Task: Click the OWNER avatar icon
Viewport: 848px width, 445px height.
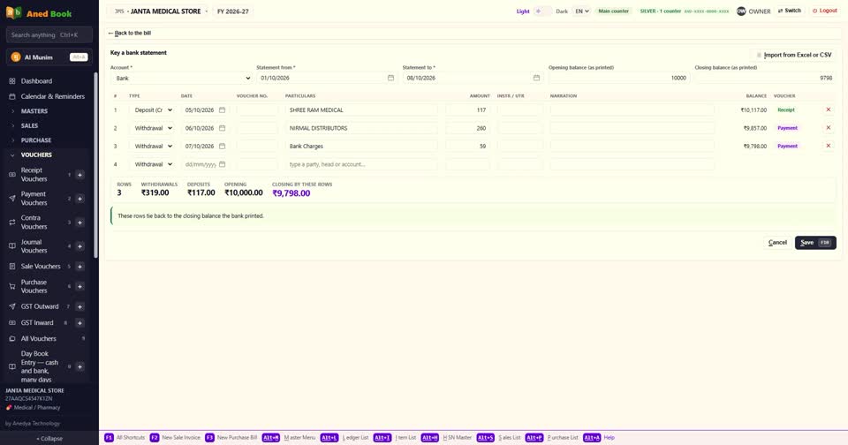Action: [x=741, y=11]
